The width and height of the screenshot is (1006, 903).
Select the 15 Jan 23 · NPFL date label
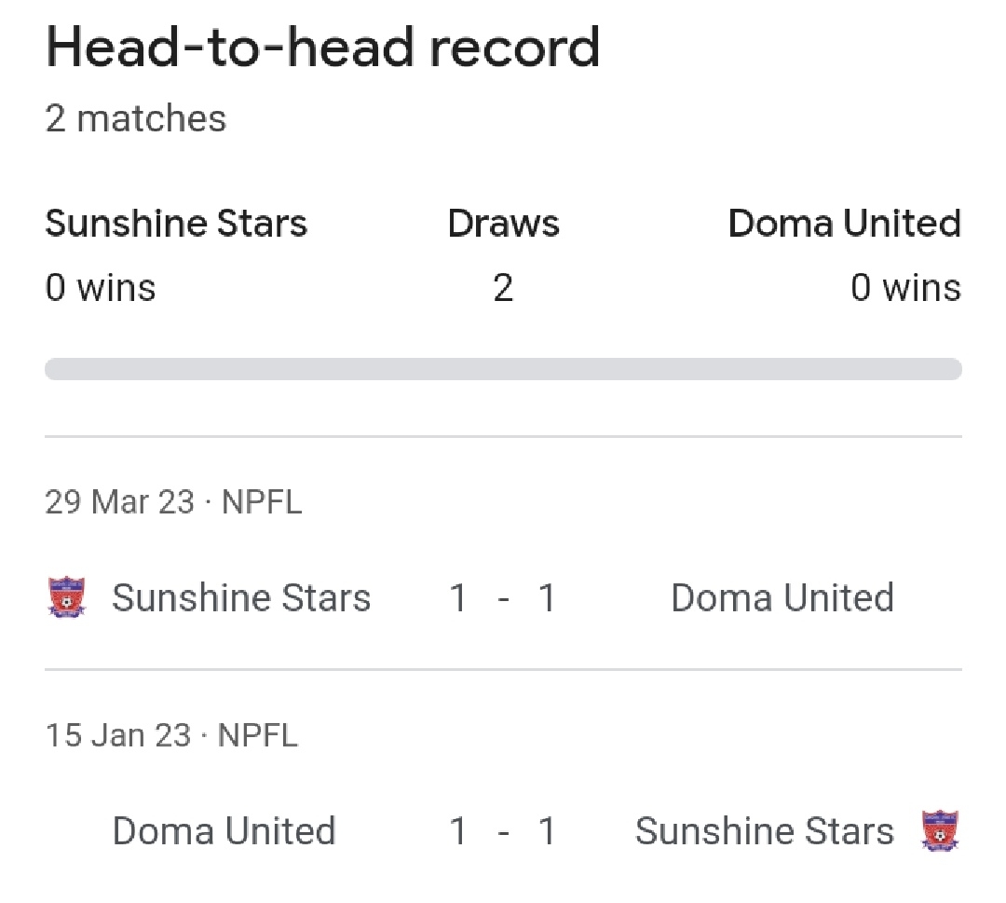(171, 735)
